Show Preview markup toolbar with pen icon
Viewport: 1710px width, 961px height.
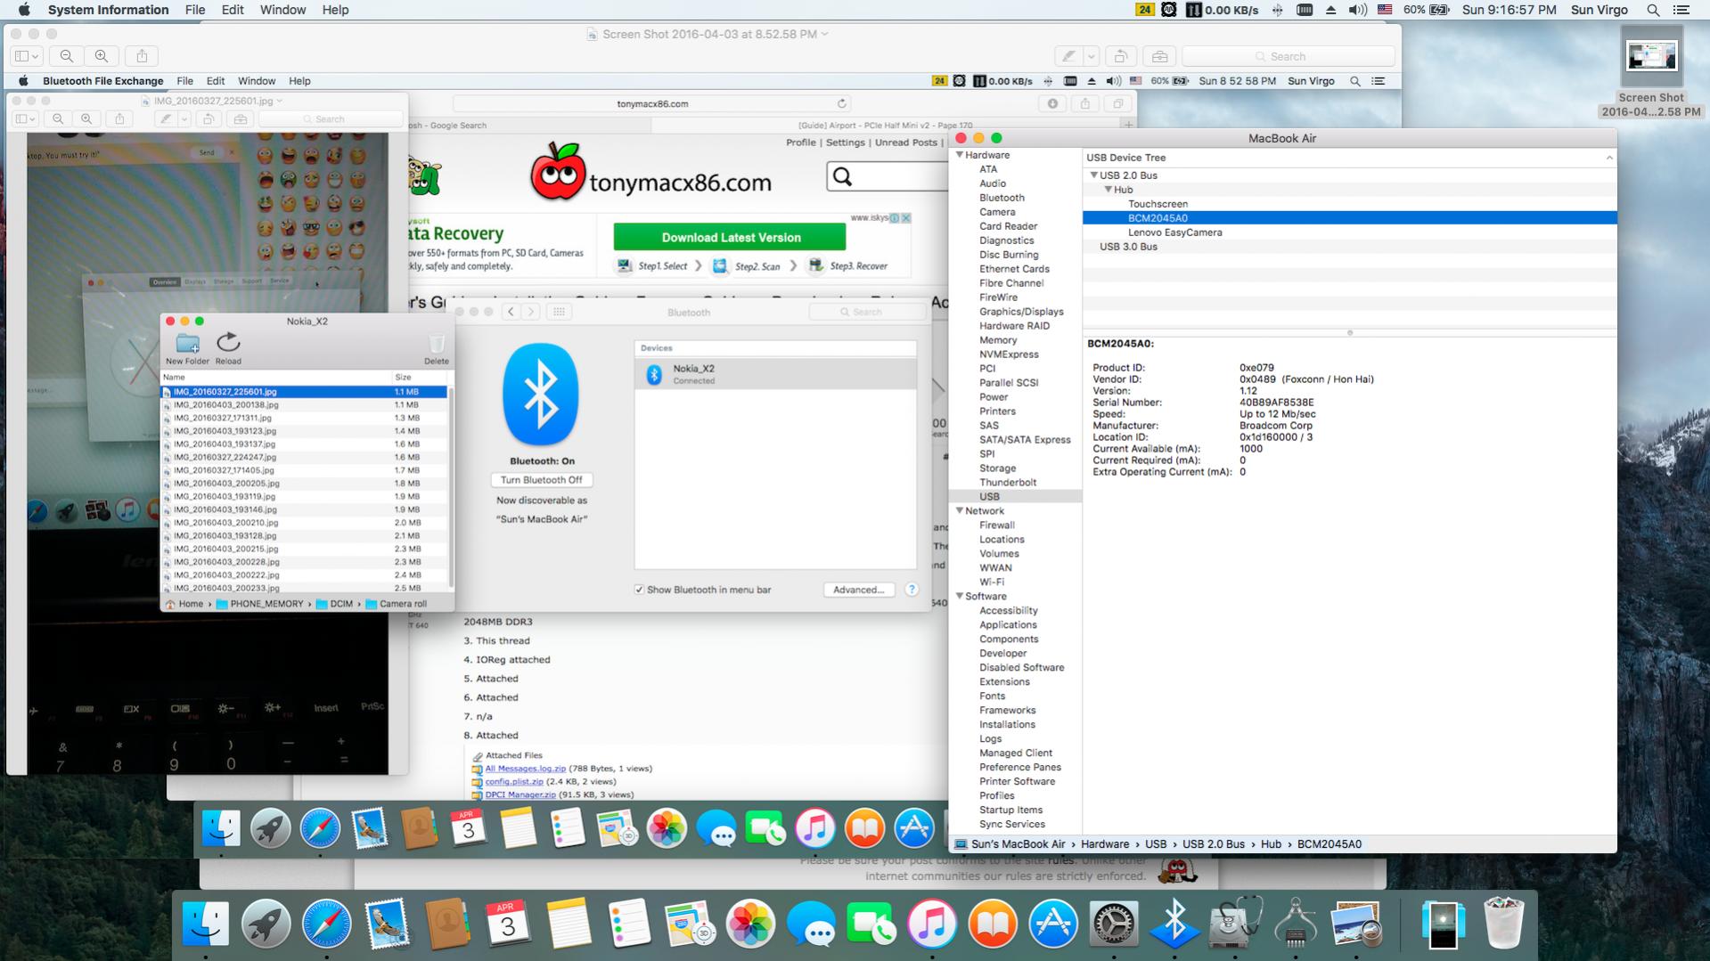[1068, 56]
